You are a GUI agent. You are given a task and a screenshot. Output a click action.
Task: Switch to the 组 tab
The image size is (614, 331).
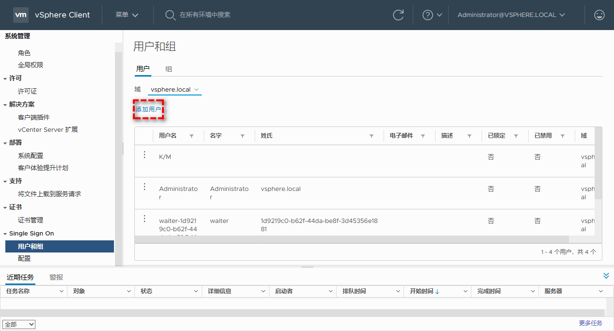(x=169, y=69)
